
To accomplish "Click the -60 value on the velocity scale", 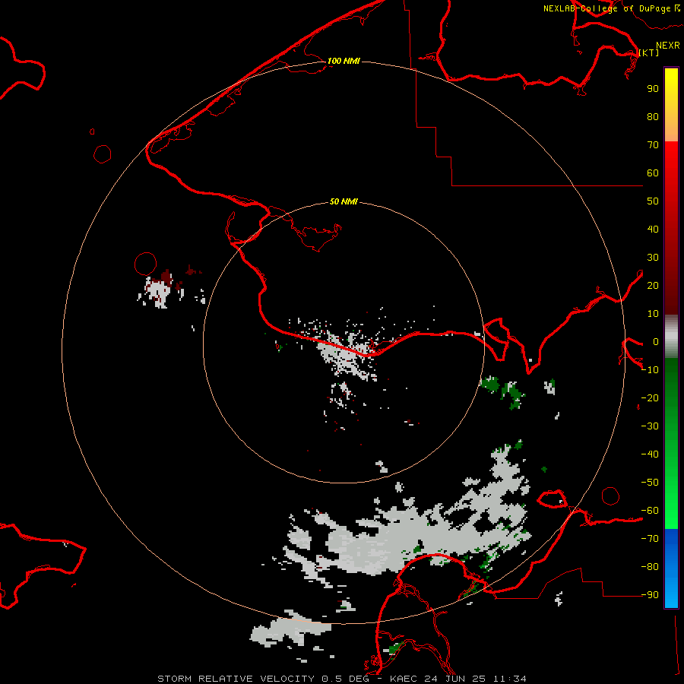I will pyautogui.click(x=650, y=511).
